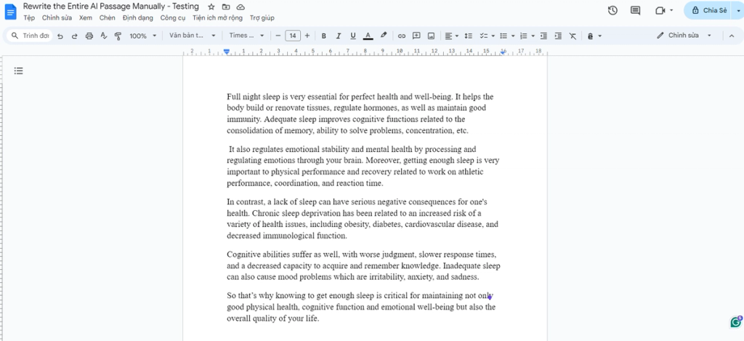Click the paragraph starting 'In contrast, a lack'
The image size is (744, 341).
(363, 218)
